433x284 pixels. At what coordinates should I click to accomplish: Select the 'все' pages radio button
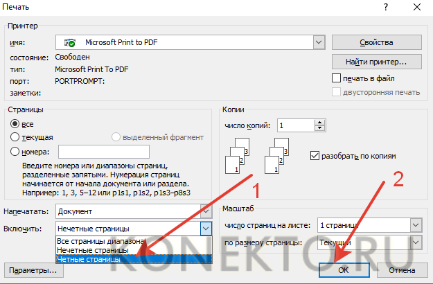(15, 123)
